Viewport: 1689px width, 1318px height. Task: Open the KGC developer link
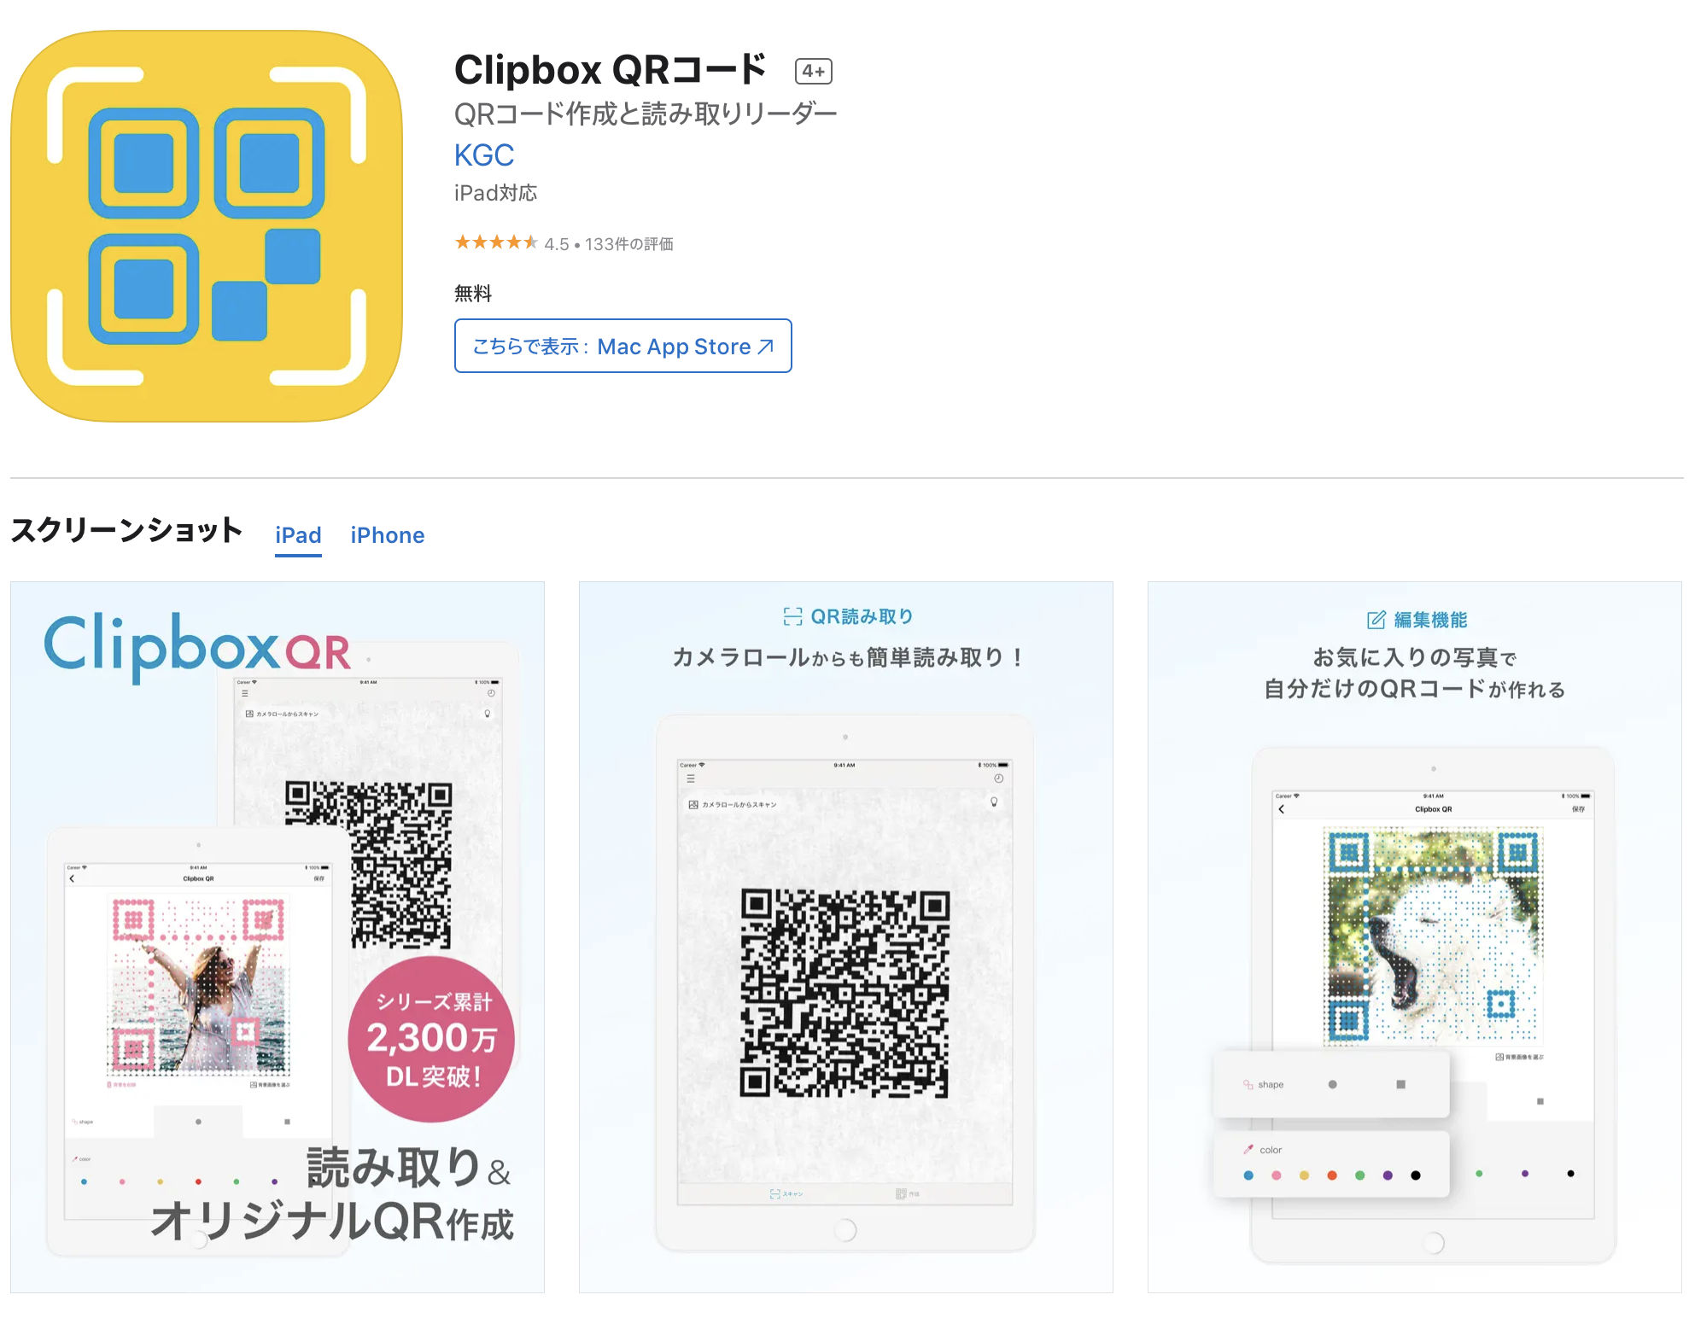484,155
